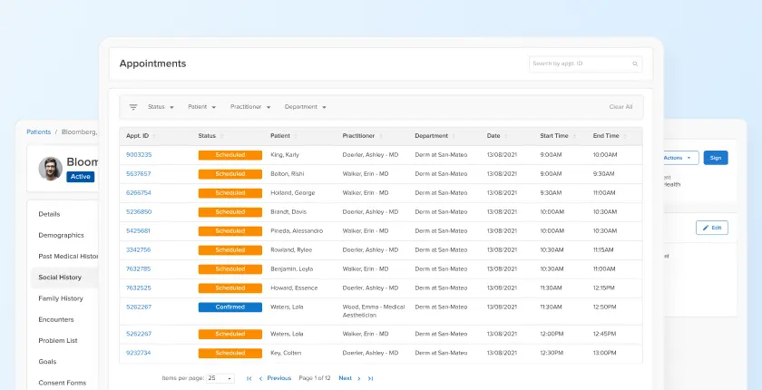Screen dimensions: 762x390
Task: Click the search magnifier icon
Action: (635, 63)
